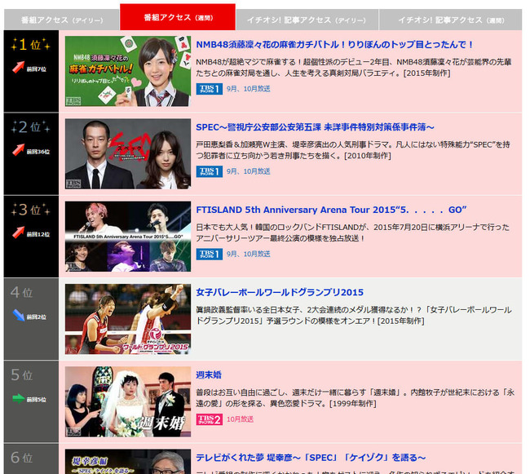The height and width of the screenshot is (474, 530).
Task: Click the NMB48 description mentioning [2015年制作]
Action: 354,67
